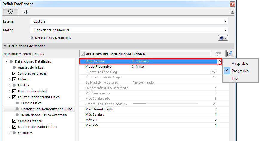262x141 pixels.
Task: Click Umbral de Error del Sombreado slider
Action: coord(165,104)
